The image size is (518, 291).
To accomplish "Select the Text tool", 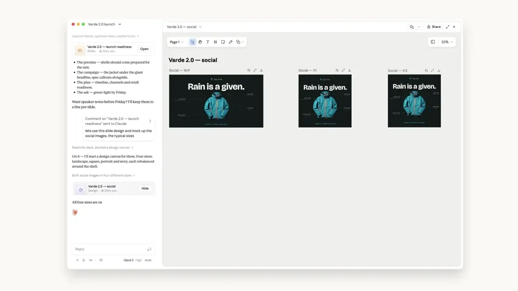I will [x=208, y=42].
